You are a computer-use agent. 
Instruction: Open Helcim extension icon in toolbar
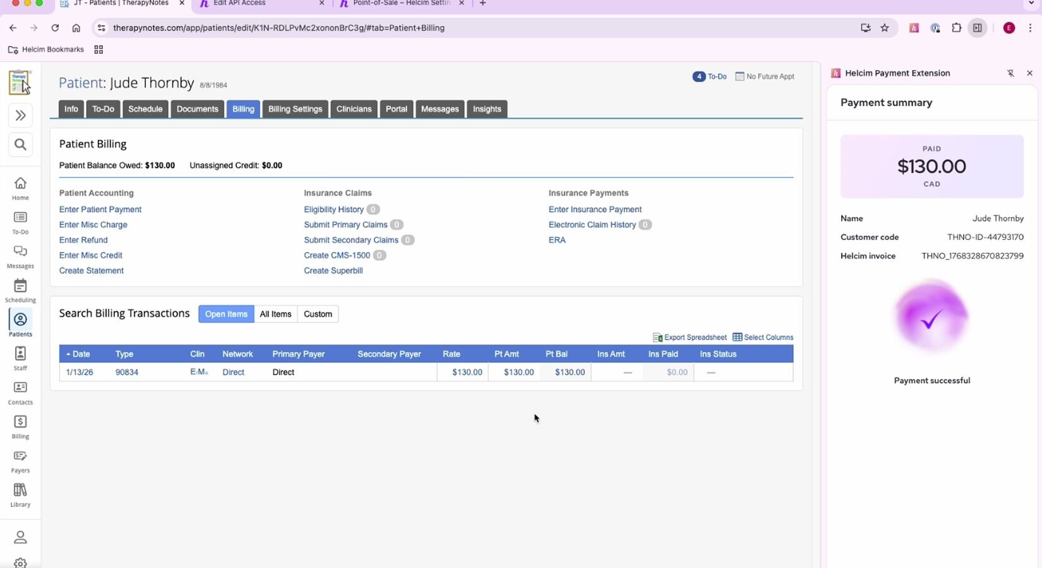tap(914, 28)
